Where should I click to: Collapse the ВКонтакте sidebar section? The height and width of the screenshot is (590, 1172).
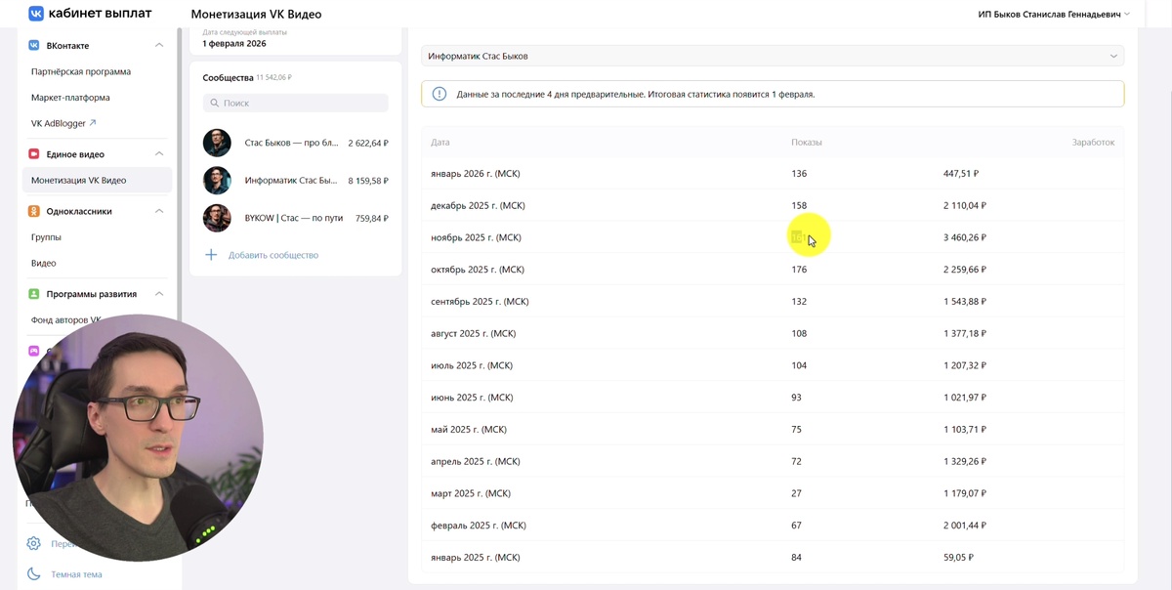coord(159,46)
